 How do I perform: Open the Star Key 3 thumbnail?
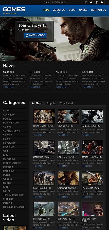point(44,178)
